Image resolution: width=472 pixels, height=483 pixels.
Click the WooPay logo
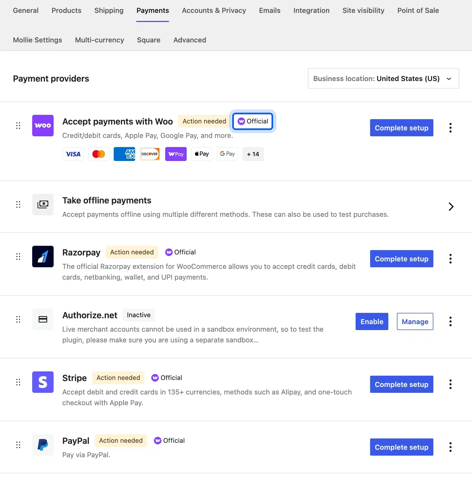(x=176, y=154)
